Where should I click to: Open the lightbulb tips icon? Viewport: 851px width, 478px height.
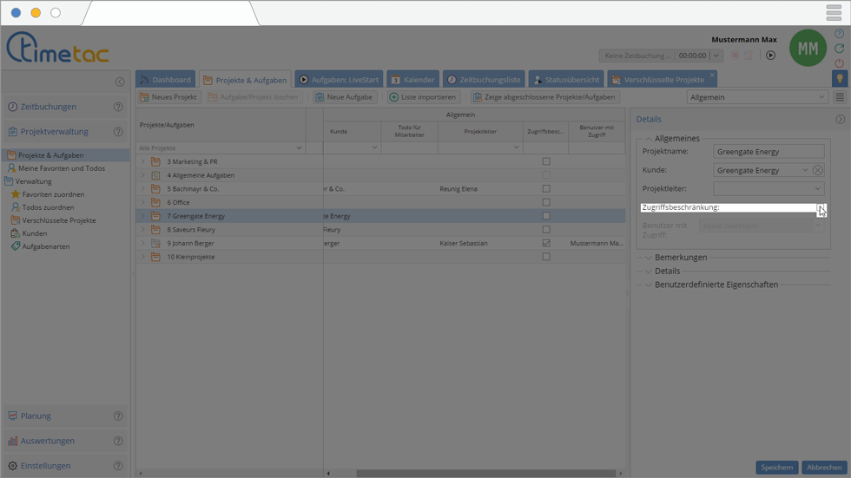(839, 79)
